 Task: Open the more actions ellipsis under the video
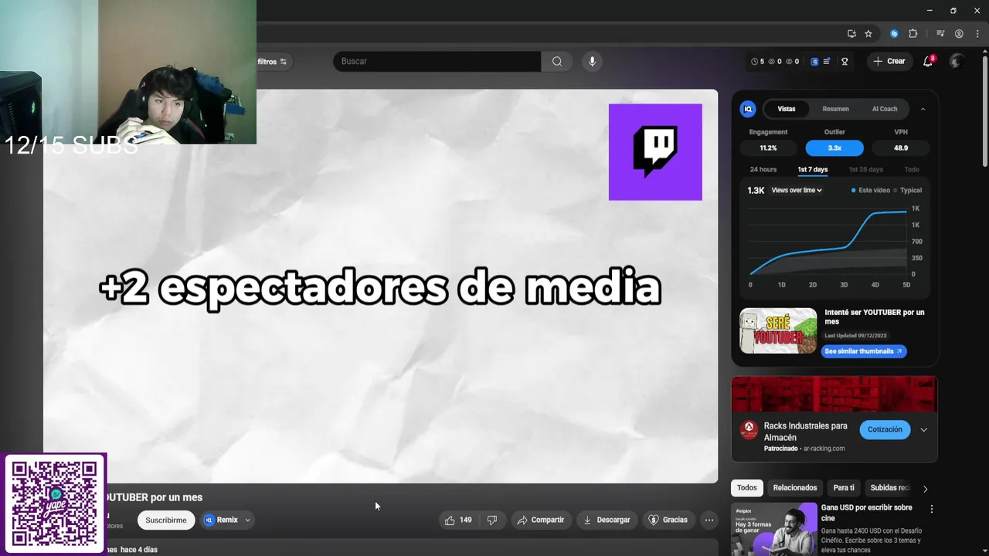point(709,520)
